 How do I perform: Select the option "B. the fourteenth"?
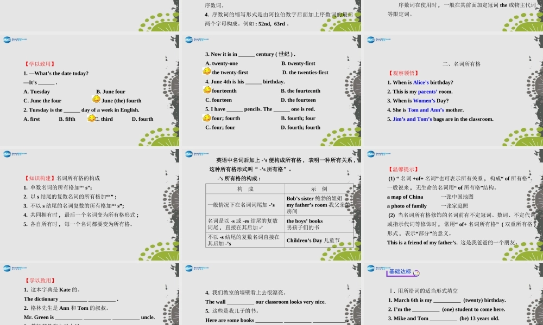coord(301,91)
